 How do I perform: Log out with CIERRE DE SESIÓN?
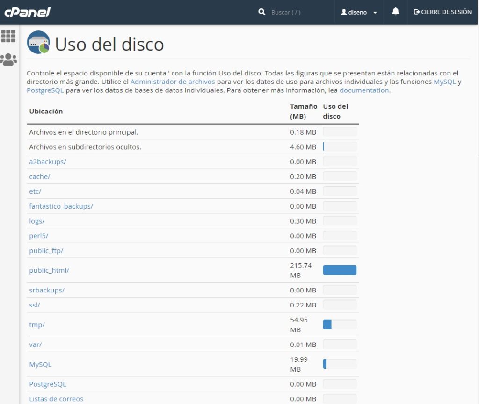coord(443,12)
